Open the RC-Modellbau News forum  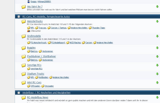coord(38,97)
